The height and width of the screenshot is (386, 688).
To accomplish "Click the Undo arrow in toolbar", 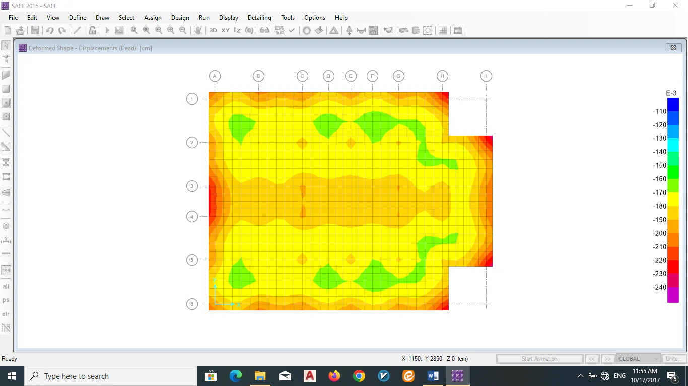I will click(49, 30).
